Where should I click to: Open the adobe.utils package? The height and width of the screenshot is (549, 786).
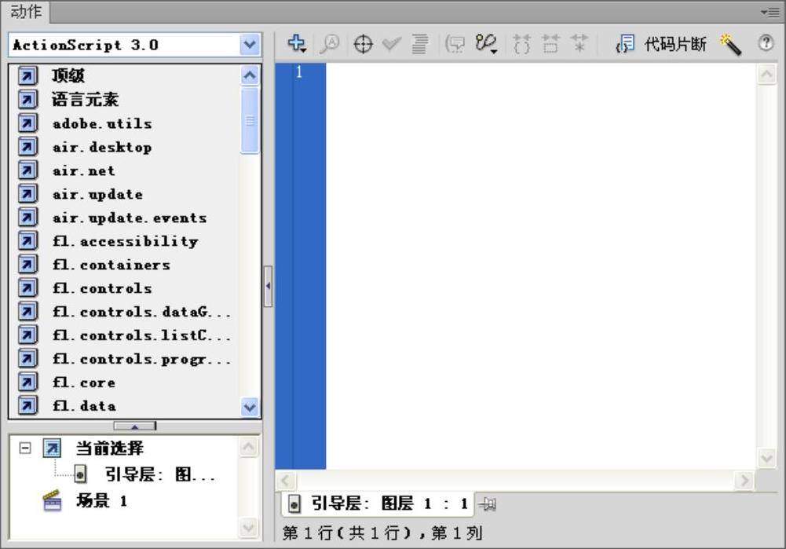pyautogui.click(x=102, y=123)
